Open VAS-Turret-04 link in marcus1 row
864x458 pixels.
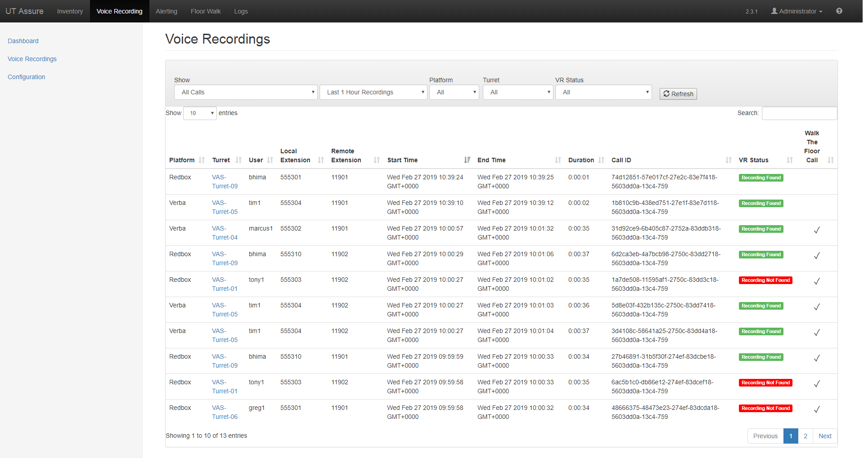[x=225, y=233]
